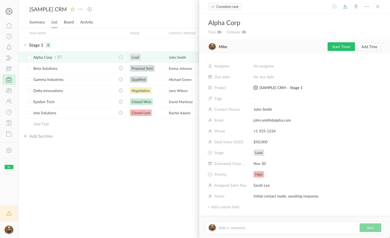The image size is (390, 238).
Task: Open the paint bucket color icon above Alpha Corp
Action: tap(345, 6)
